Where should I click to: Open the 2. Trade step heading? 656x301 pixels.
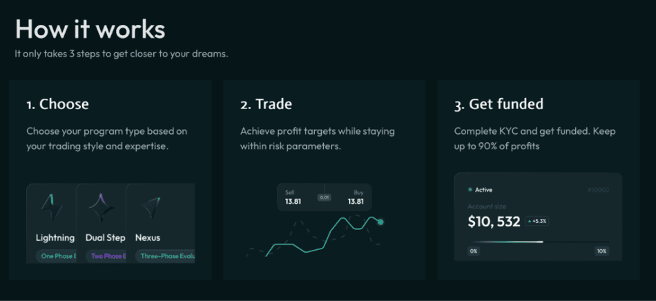point(266,105)
